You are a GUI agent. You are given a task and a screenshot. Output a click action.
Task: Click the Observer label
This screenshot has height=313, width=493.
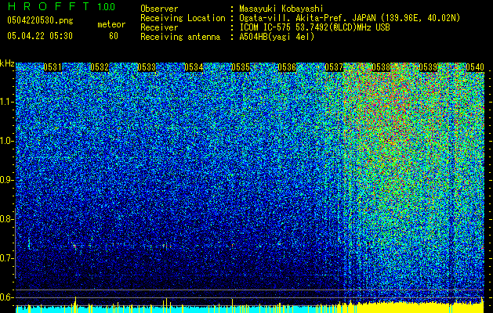(159, 9)
